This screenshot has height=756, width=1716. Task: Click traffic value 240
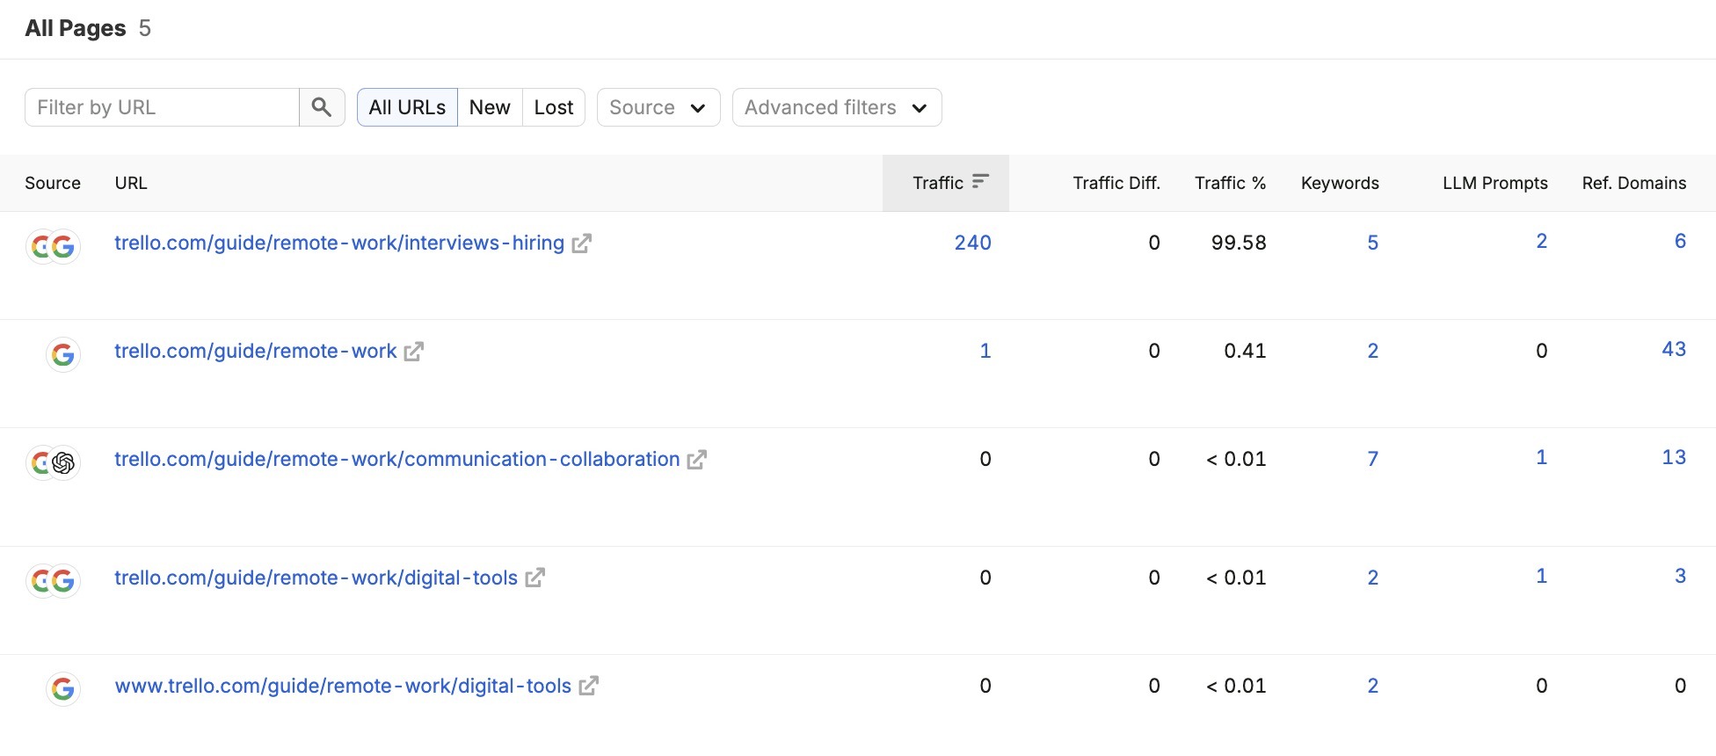(x=973, y=243)
